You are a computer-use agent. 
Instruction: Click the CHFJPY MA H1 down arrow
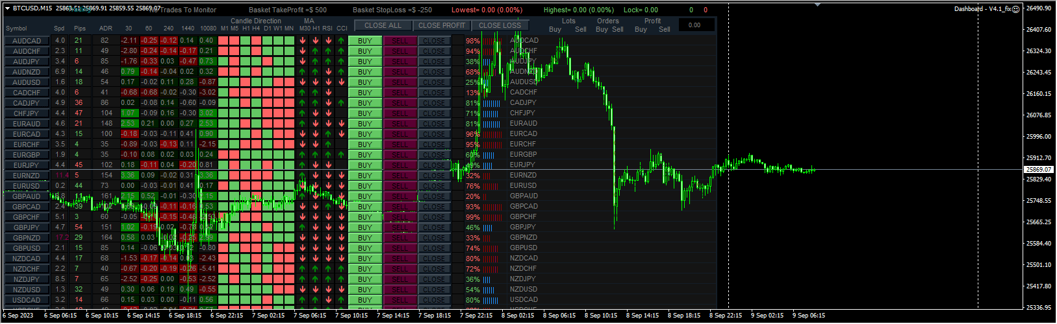pyautogui.click(x=315, y=113)
